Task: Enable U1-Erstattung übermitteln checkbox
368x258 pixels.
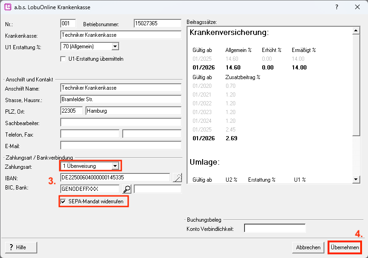Action: 64,59
